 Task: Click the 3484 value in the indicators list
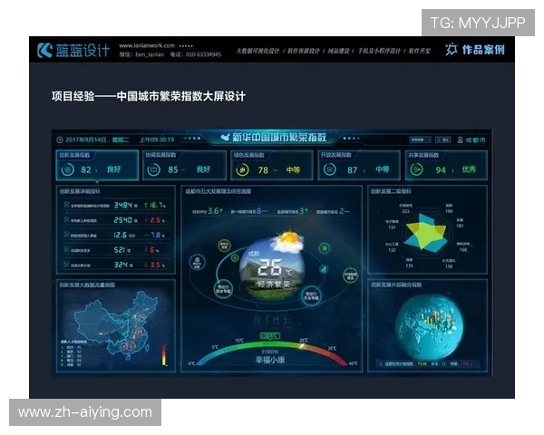123,205
